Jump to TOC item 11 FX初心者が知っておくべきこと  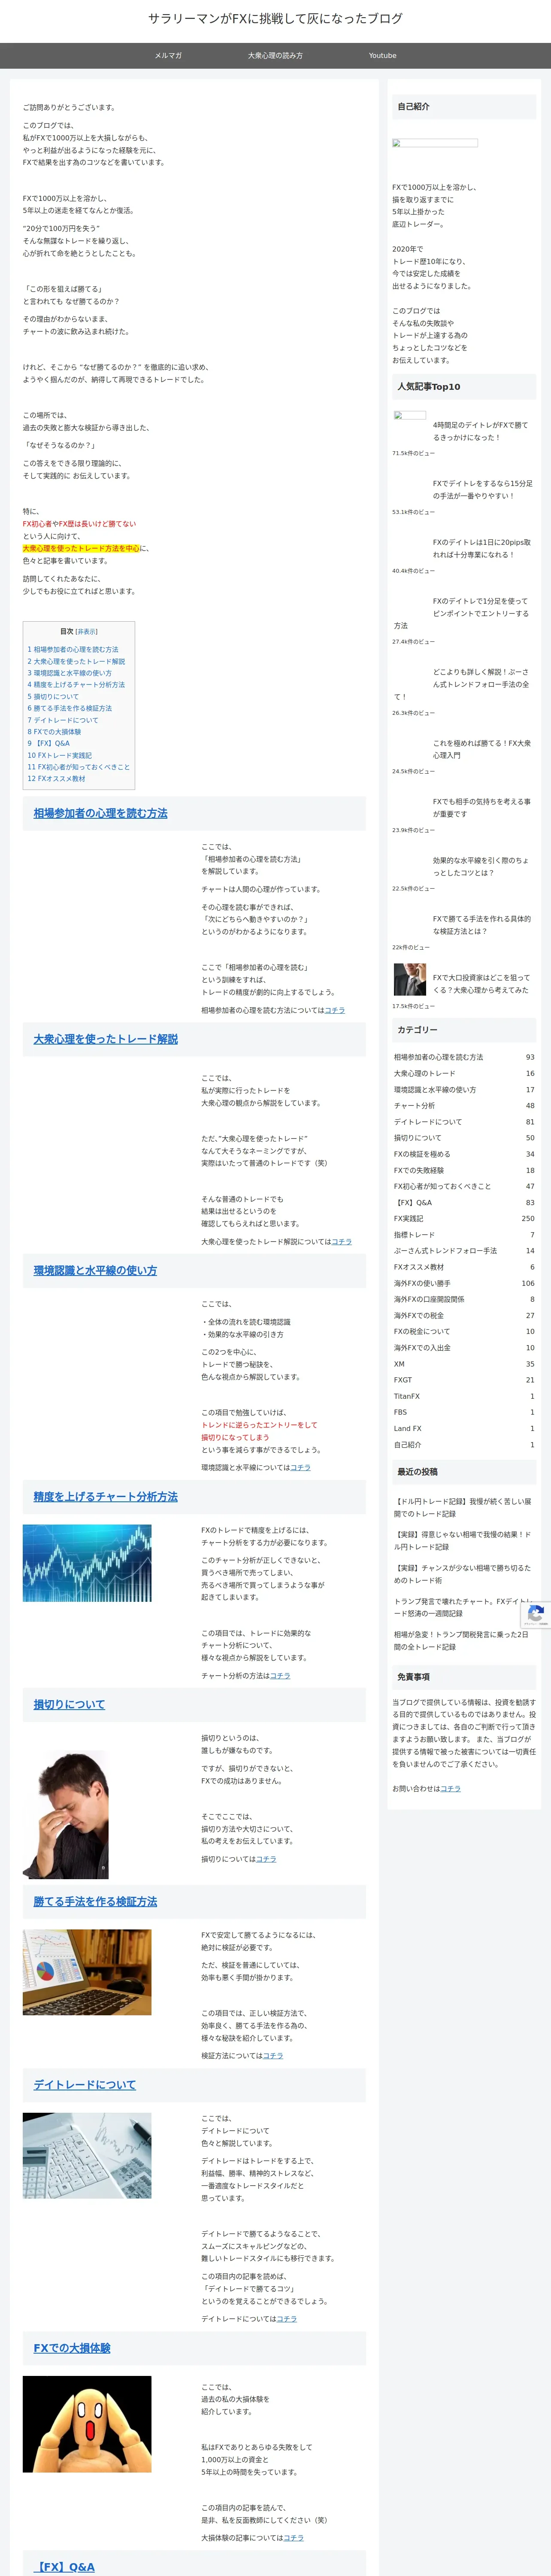click(x=79, y=767)
